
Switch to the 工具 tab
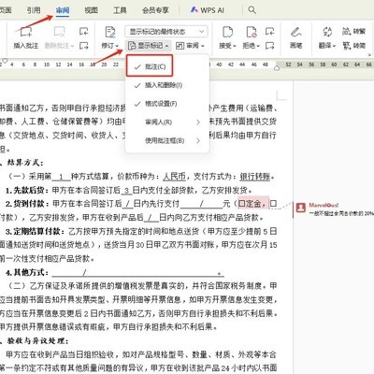click(x=120, y=10)
